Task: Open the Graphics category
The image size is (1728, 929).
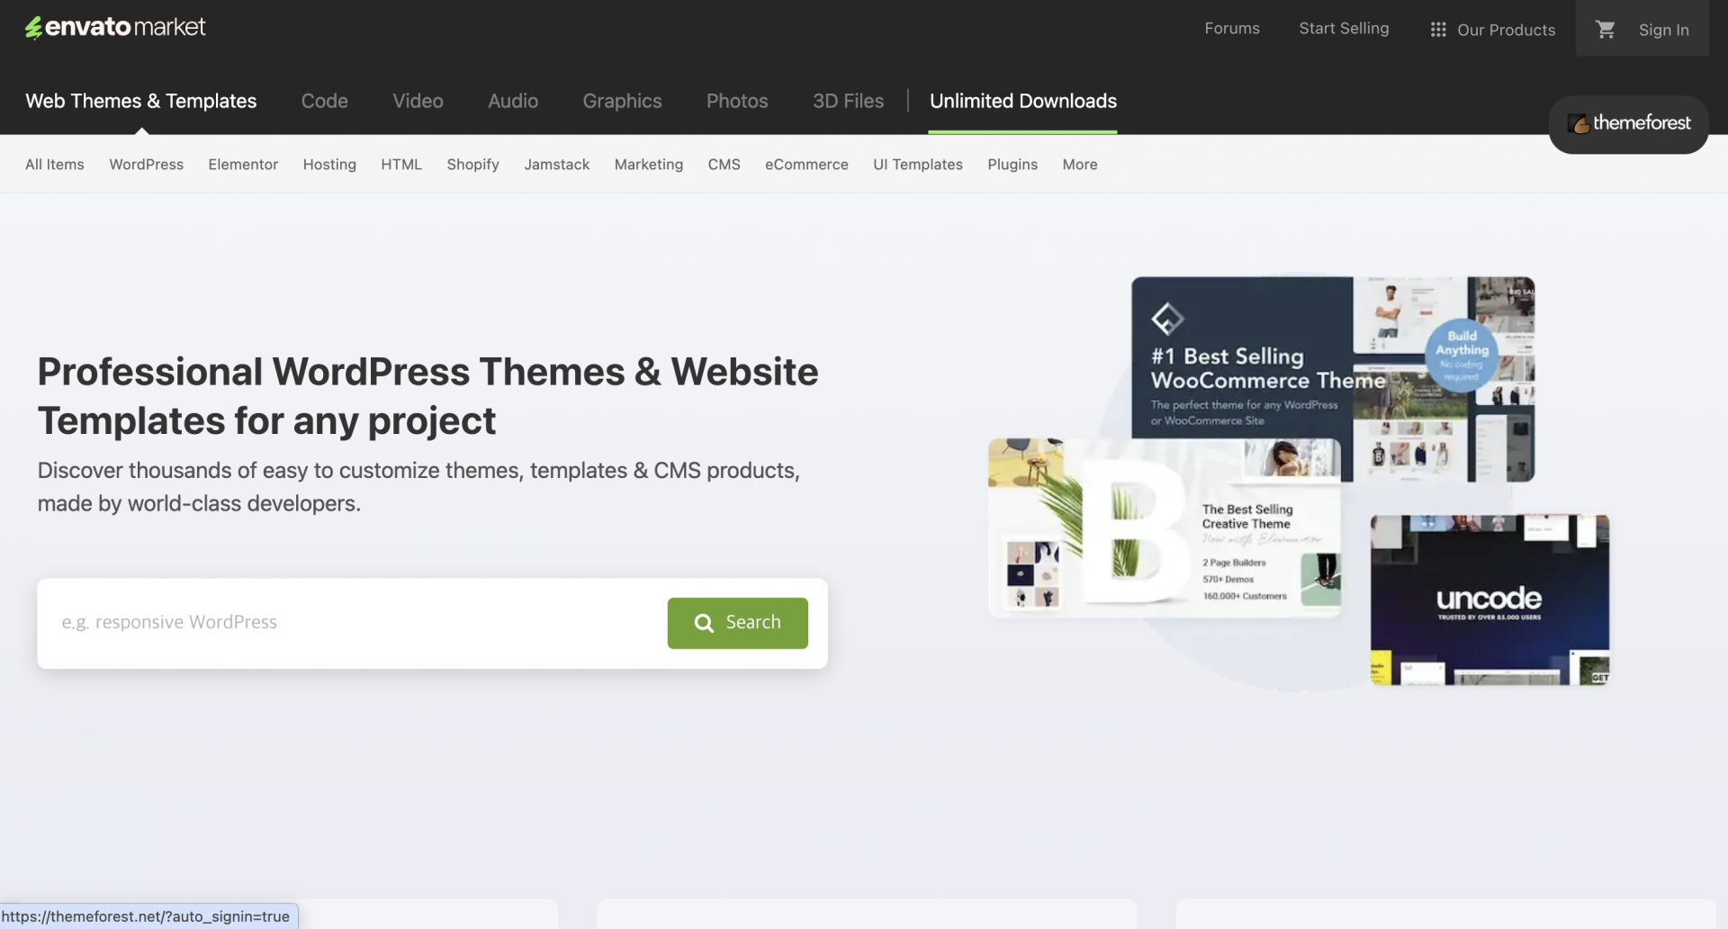Action: [622, 101]
